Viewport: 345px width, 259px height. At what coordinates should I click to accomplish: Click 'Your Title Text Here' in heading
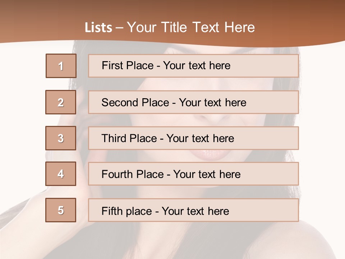(191, 27)
